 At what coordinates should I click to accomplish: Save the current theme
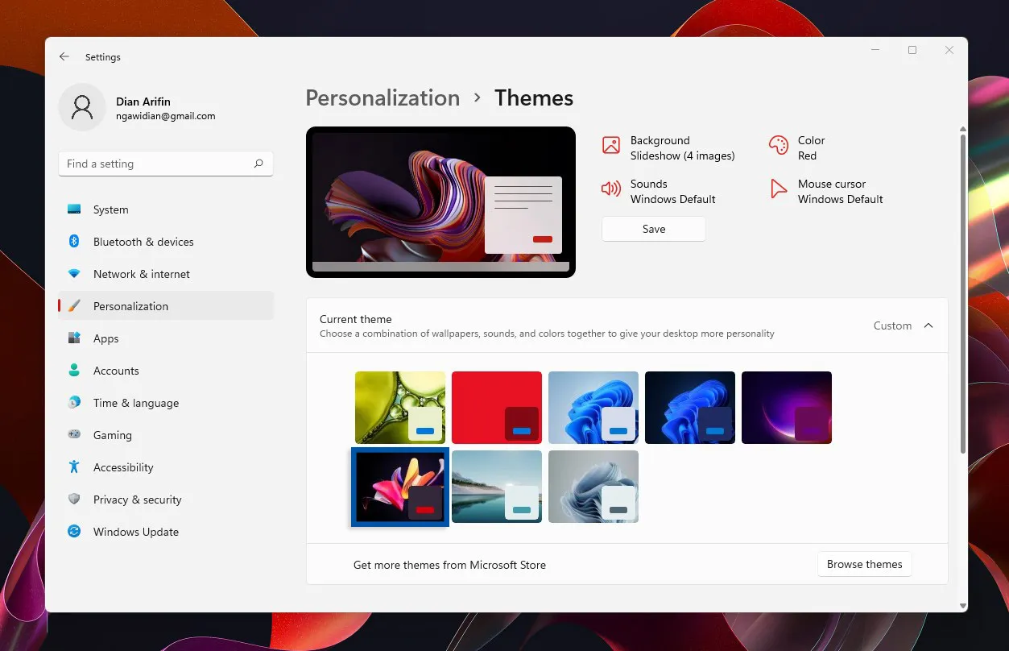pos(653,229)
